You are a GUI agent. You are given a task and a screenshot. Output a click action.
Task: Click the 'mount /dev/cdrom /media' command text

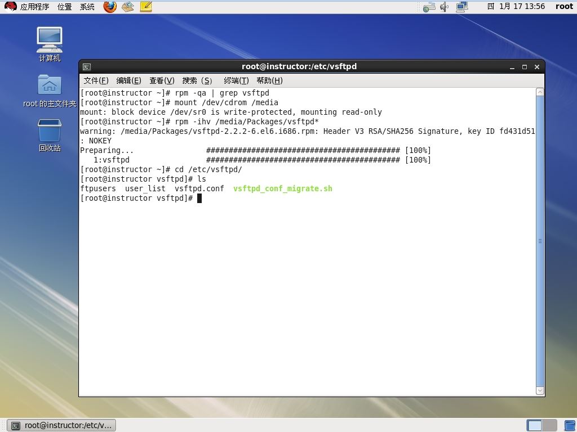point(227,102)
